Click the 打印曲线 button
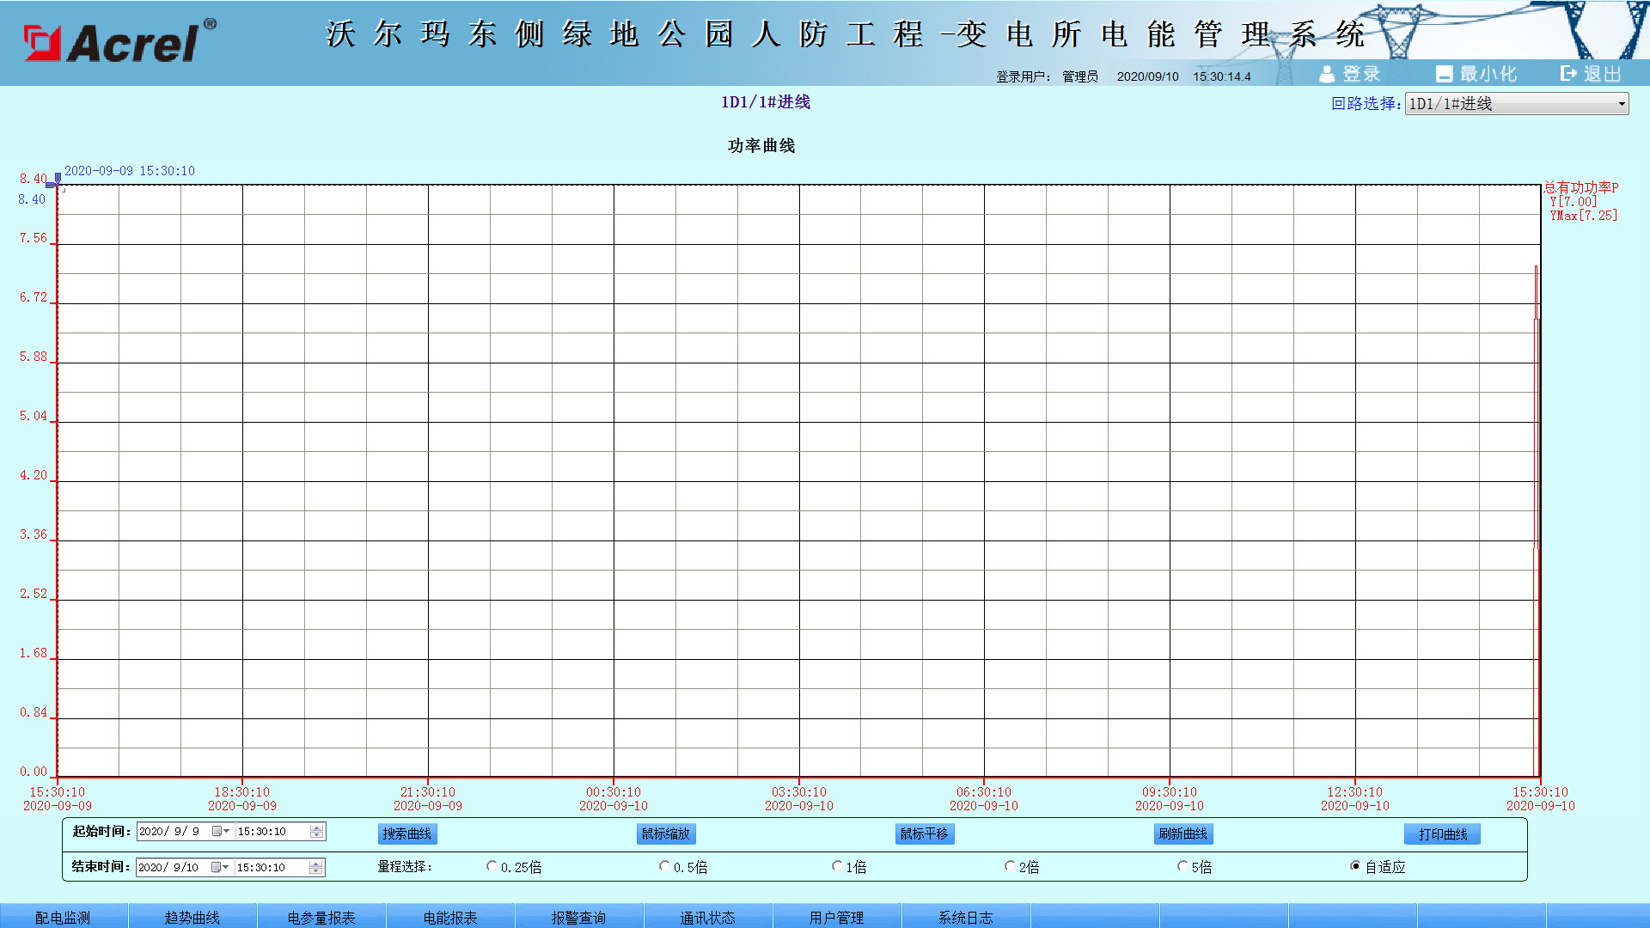Viewport: 1650px width, 928px height. (x=1443, y=833)
